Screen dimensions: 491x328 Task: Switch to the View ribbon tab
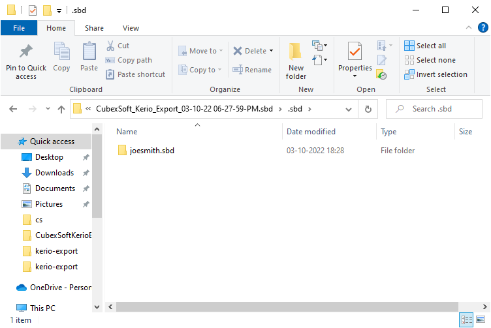click(x=131, y=28)
